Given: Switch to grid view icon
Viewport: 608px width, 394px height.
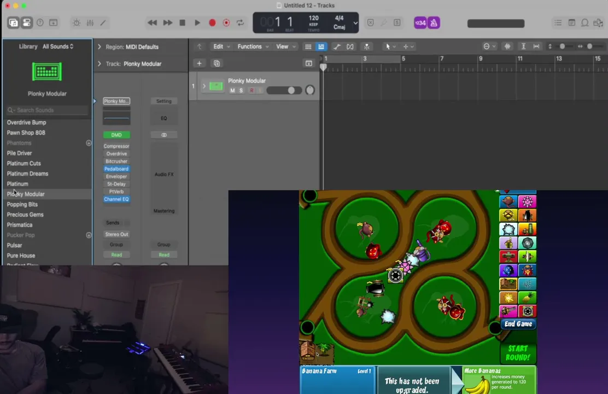Looking at the screenshot, I should (308, 47).
